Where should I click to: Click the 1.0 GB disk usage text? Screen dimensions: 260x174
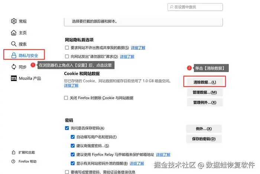(x=148, y=81)
